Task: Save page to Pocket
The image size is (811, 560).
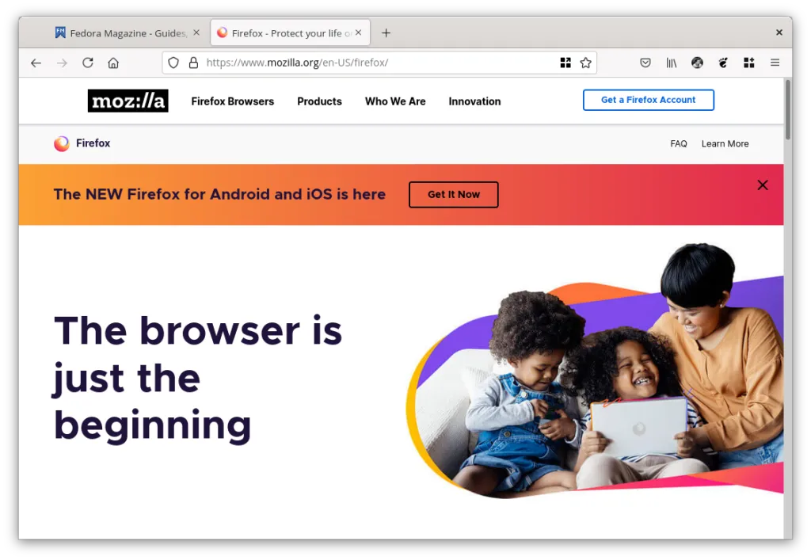Action: click(x=645, y=63)
